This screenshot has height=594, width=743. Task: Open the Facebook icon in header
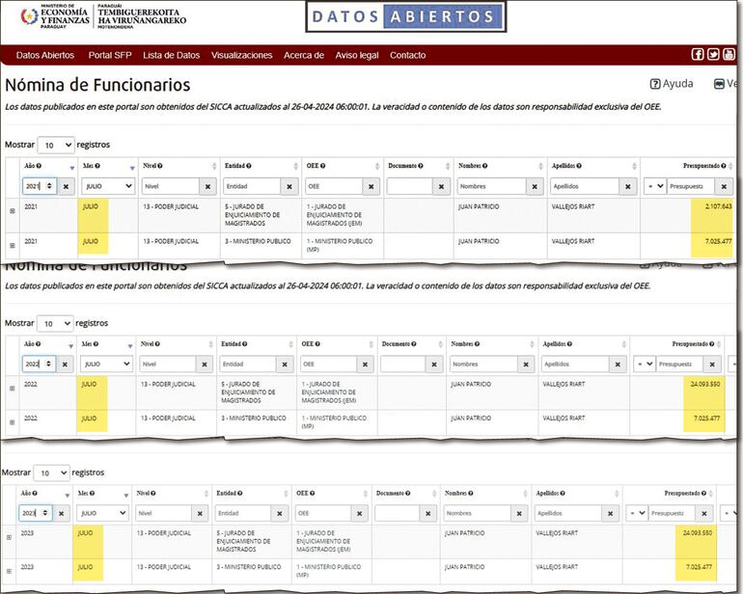point(698,55)
